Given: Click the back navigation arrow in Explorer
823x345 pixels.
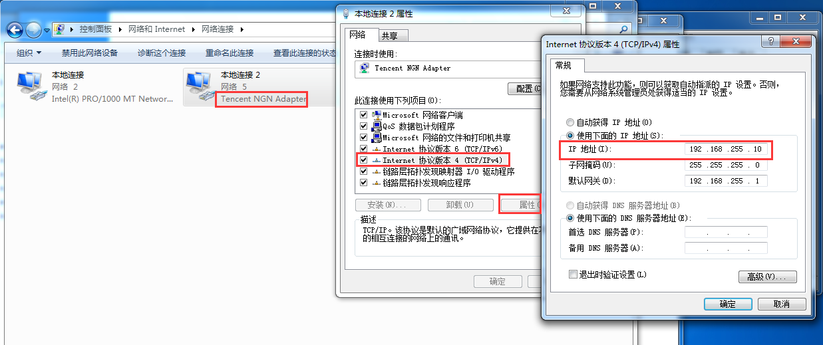Looking at the screenshot, I should 15,30.
